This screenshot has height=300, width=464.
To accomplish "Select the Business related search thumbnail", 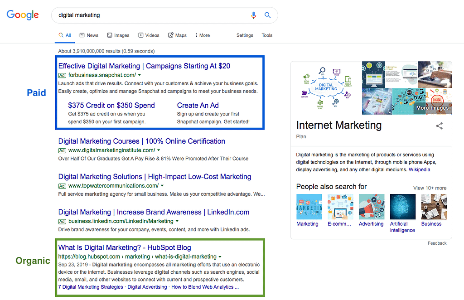I will [x=434, y=207].
